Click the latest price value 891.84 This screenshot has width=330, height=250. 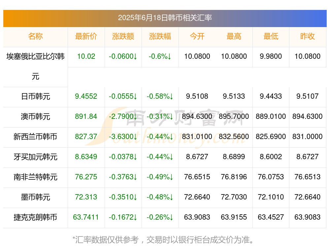coord(86,117)
